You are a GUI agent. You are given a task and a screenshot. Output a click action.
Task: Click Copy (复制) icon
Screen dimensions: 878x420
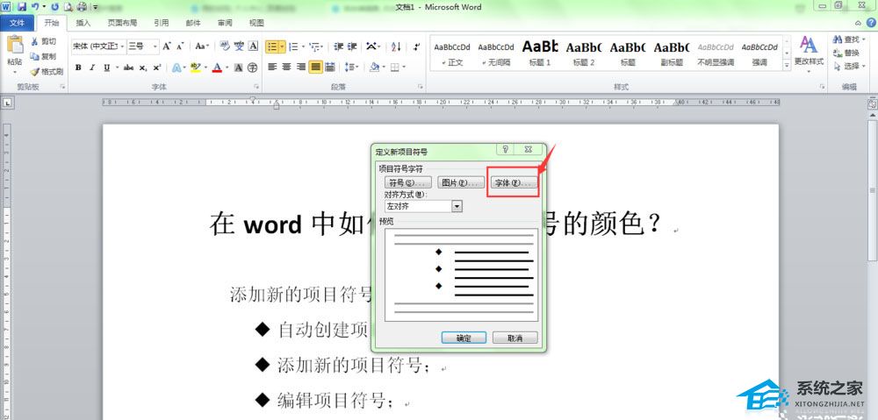click(35, 56)
